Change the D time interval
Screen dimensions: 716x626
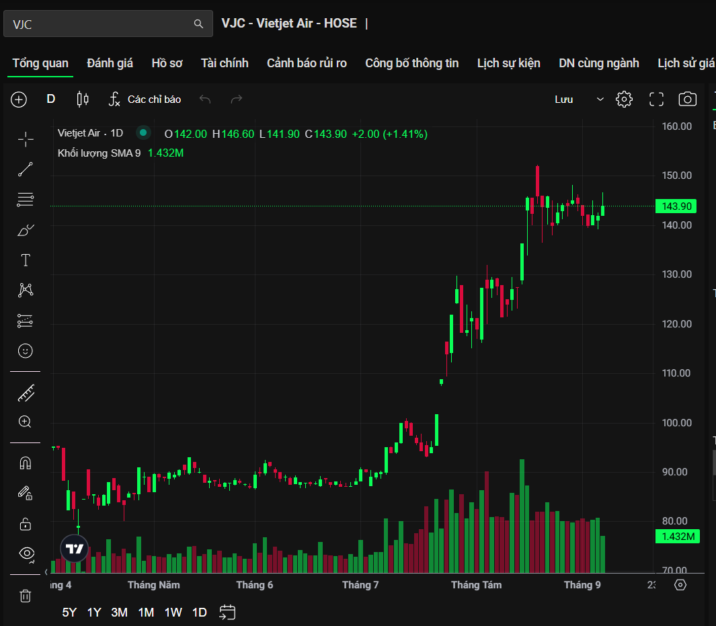[x=50, y=99]
